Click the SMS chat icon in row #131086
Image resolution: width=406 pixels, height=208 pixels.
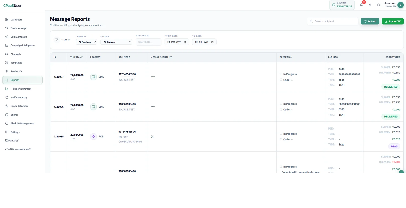[93, 107]
